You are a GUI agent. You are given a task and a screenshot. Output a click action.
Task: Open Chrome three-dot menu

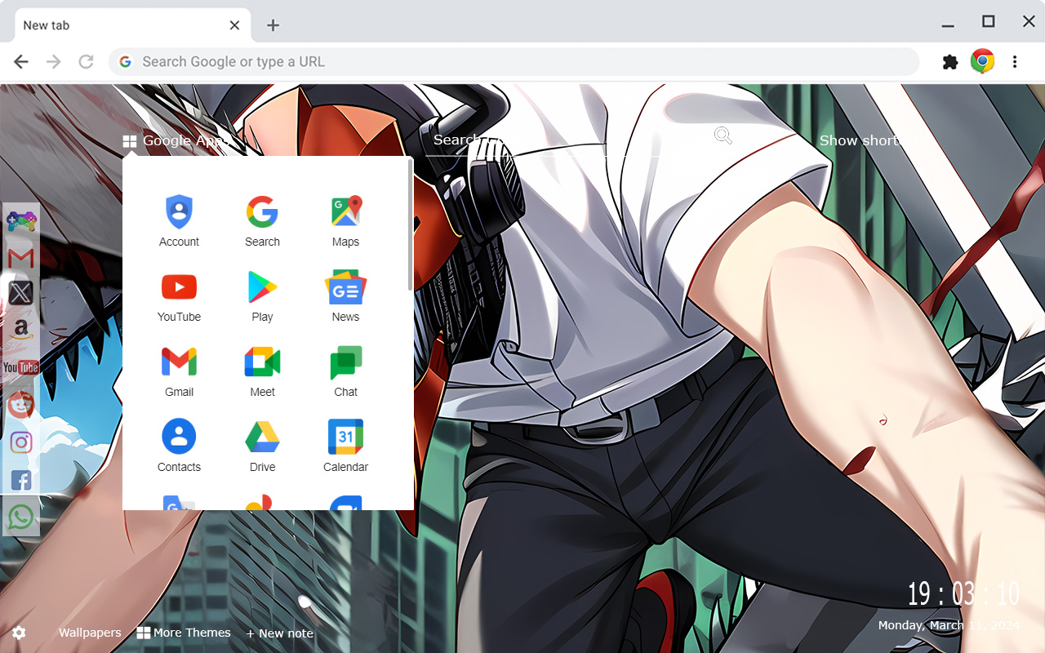tap(1015, 62)
